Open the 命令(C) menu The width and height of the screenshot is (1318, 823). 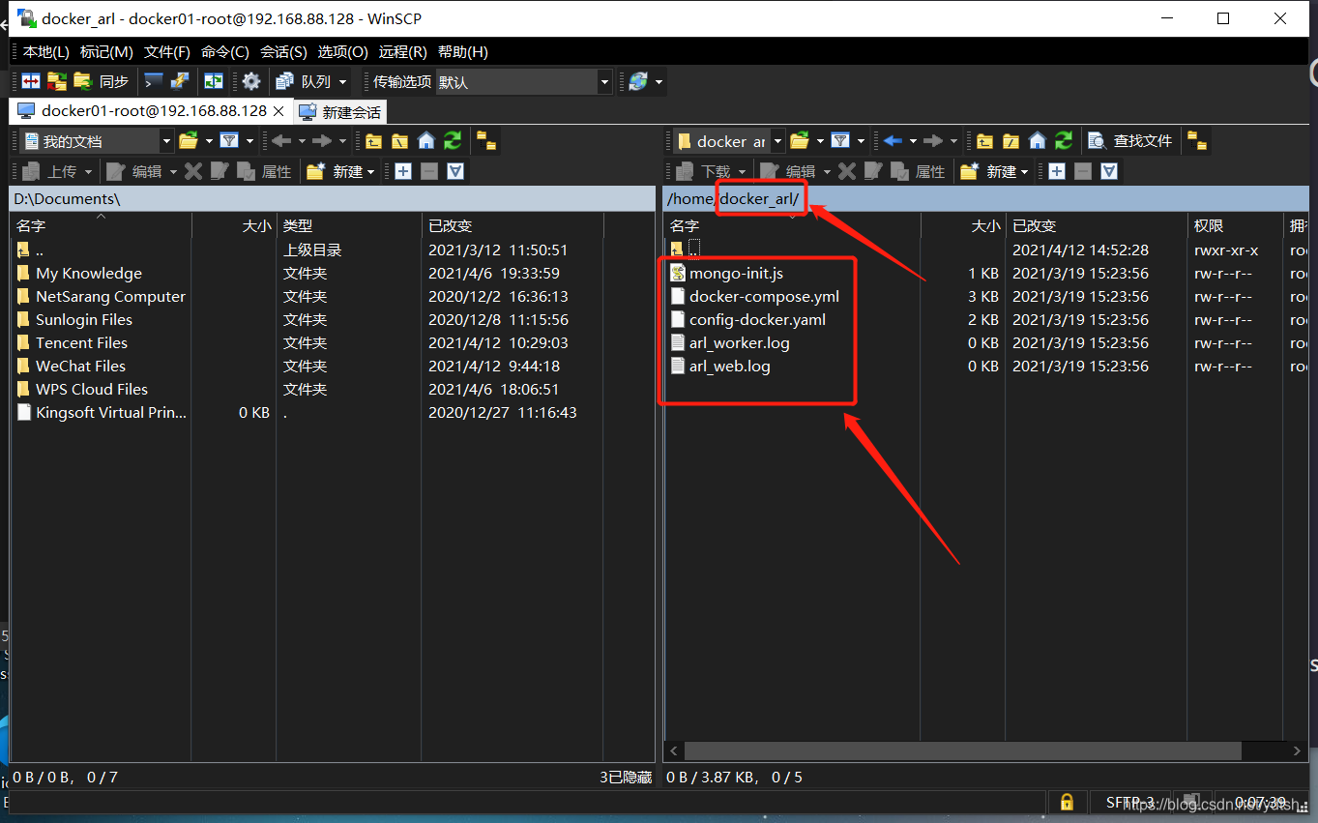point(225,52)
